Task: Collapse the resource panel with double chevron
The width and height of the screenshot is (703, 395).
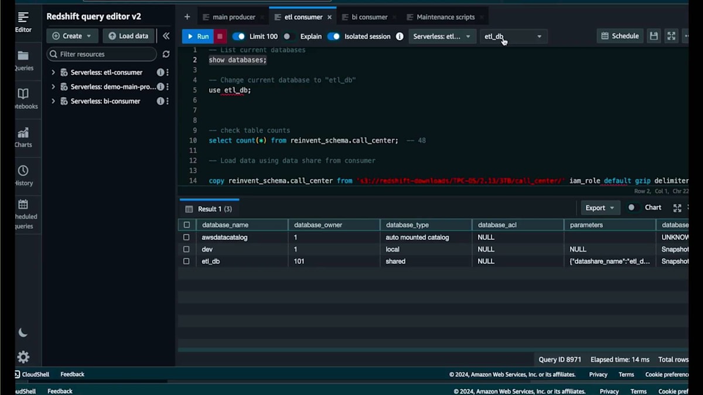Action: pos(166,36)
